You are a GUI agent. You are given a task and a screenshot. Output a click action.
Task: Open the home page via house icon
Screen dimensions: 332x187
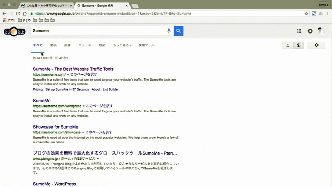click(25, 14)
